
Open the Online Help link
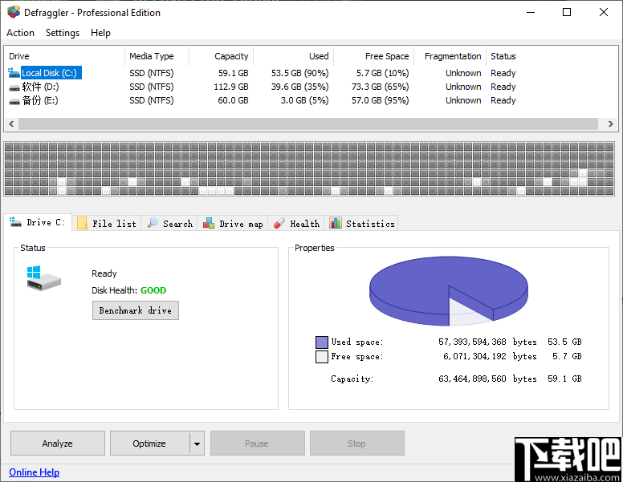coord(35,472)
